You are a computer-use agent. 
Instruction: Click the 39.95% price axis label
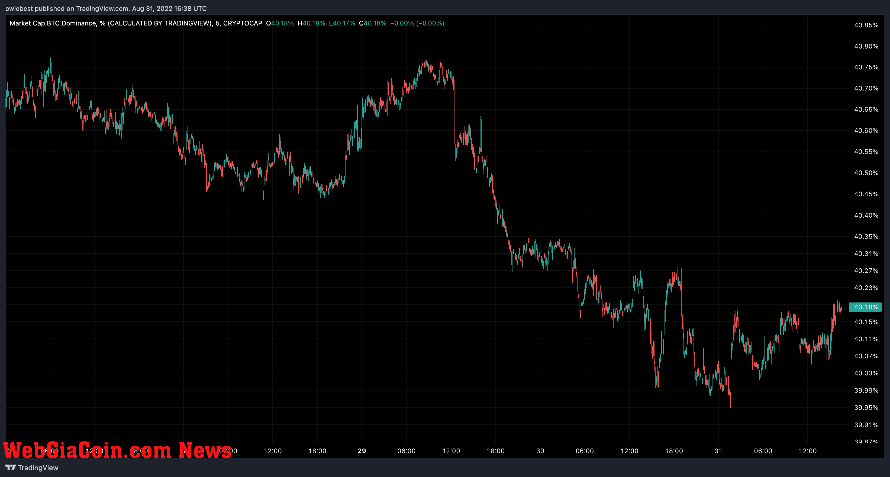866,407
